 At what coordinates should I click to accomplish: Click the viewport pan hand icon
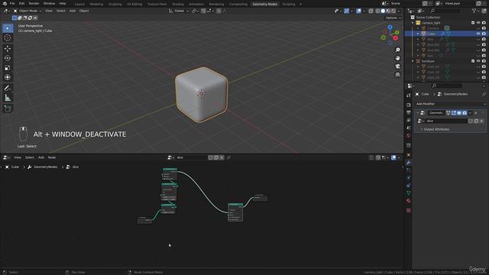tap(397, 58)
